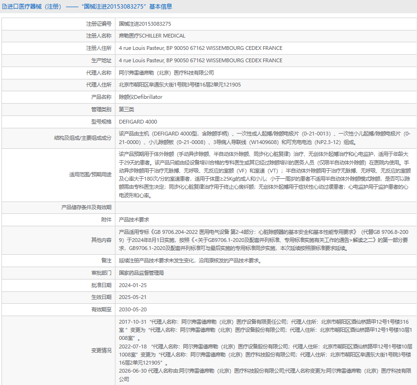417x385 pixels.
Task: Select intended-use text starting 该产品预期用于体外除颤
Action: click(x=265, y=174)
